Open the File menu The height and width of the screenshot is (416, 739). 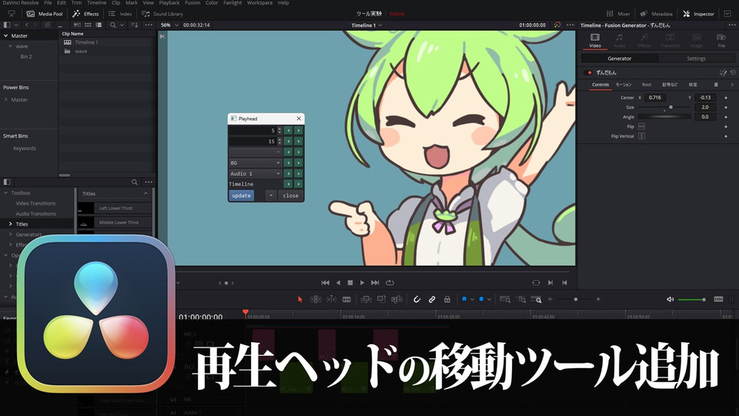click(48, 3)
